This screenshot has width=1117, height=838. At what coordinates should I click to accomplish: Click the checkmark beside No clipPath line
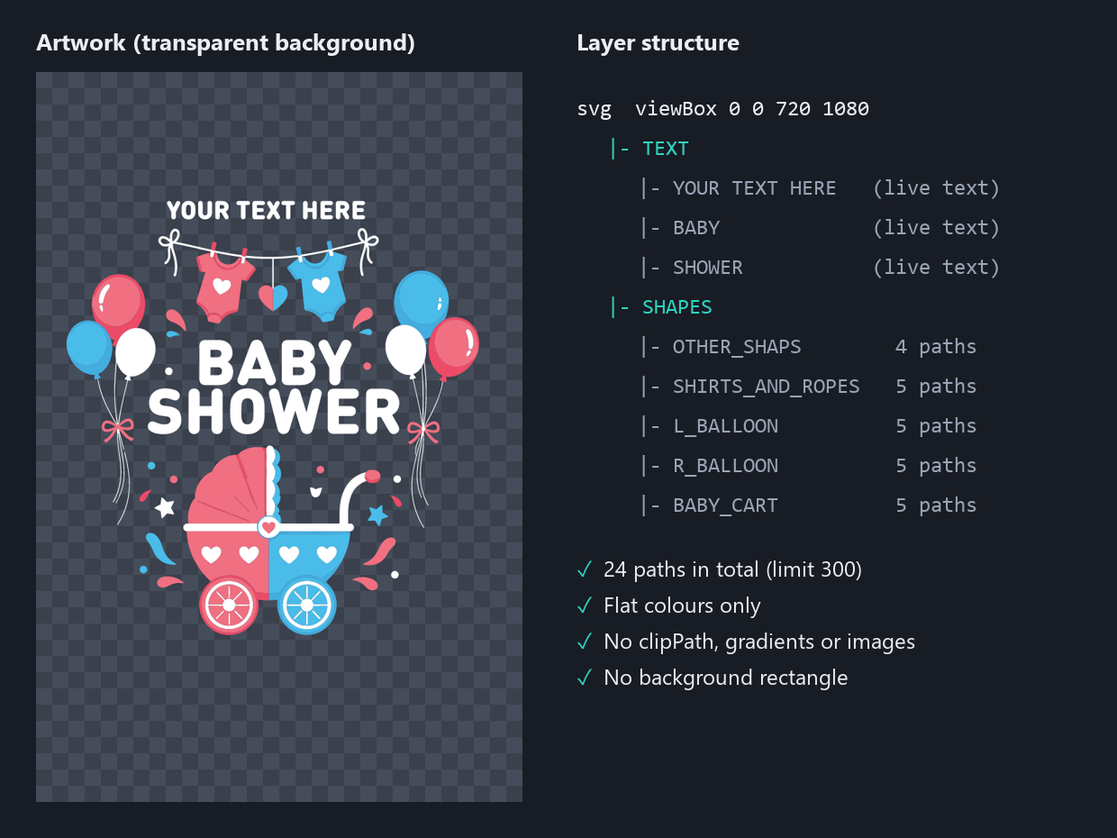(x=585, y=642)
